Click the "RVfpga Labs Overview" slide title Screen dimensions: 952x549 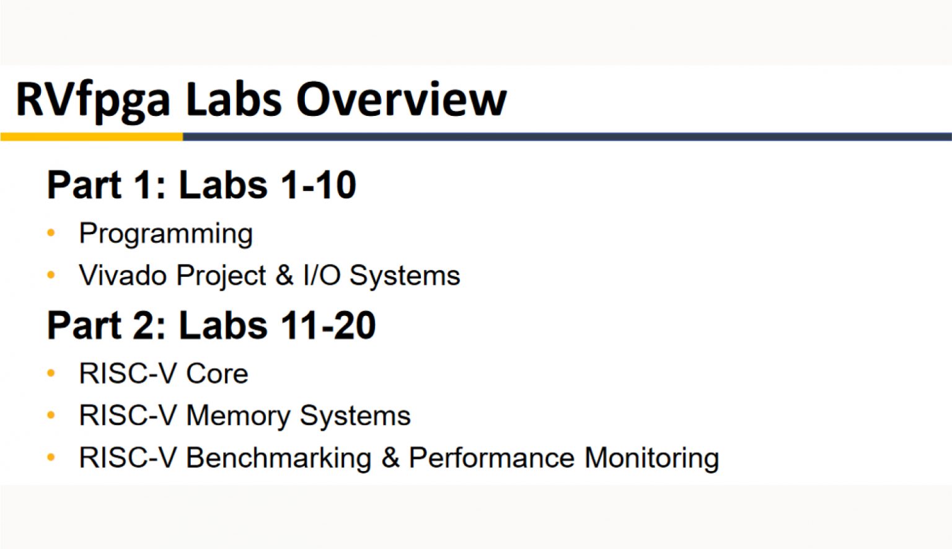coord(261,99)
